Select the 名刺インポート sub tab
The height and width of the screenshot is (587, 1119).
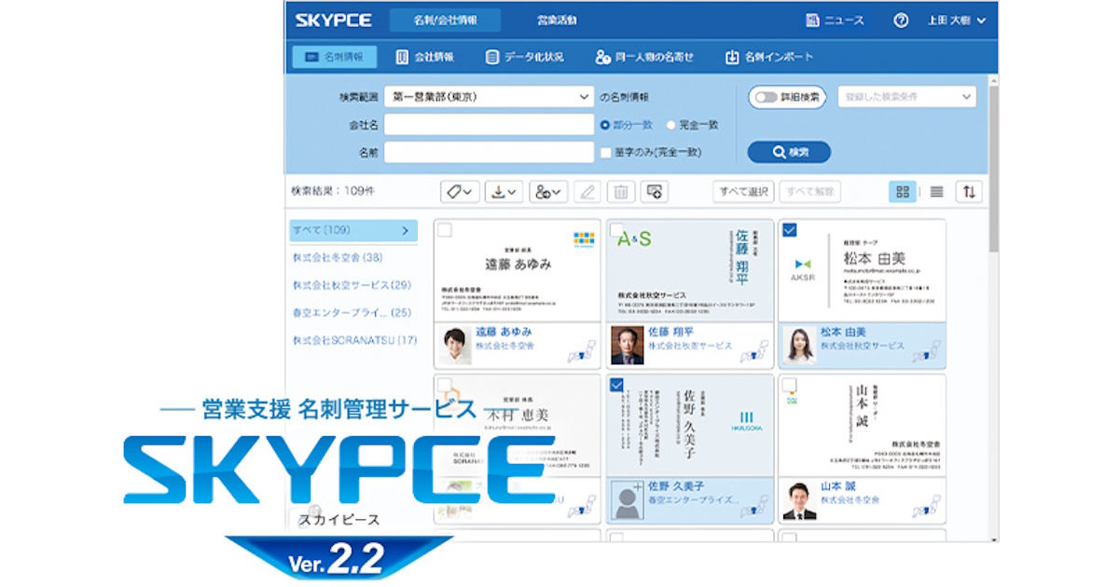click(769, 57)
